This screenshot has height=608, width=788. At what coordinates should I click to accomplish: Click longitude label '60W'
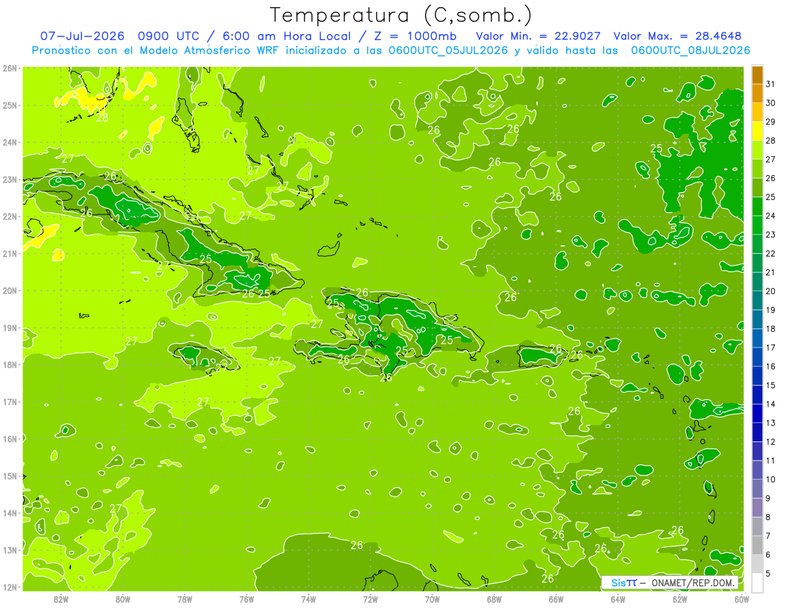[x=742, y=599]
